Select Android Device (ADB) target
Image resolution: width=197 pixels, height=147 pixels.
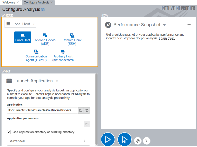45,40
